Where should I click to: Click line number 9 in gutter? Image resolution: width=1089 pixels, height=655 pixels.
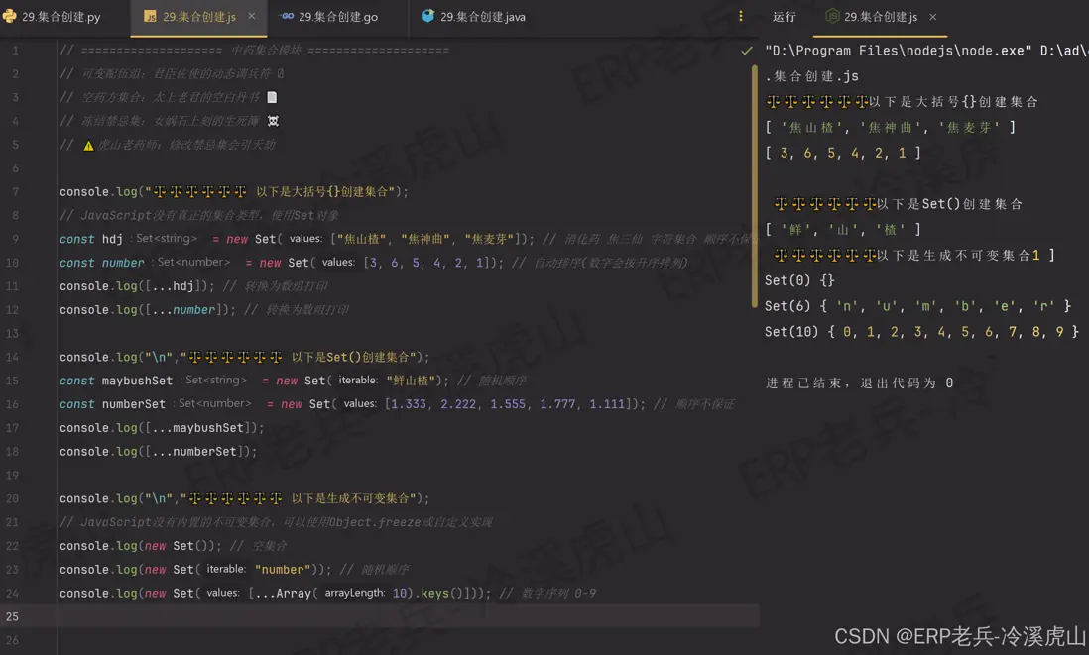15,239
